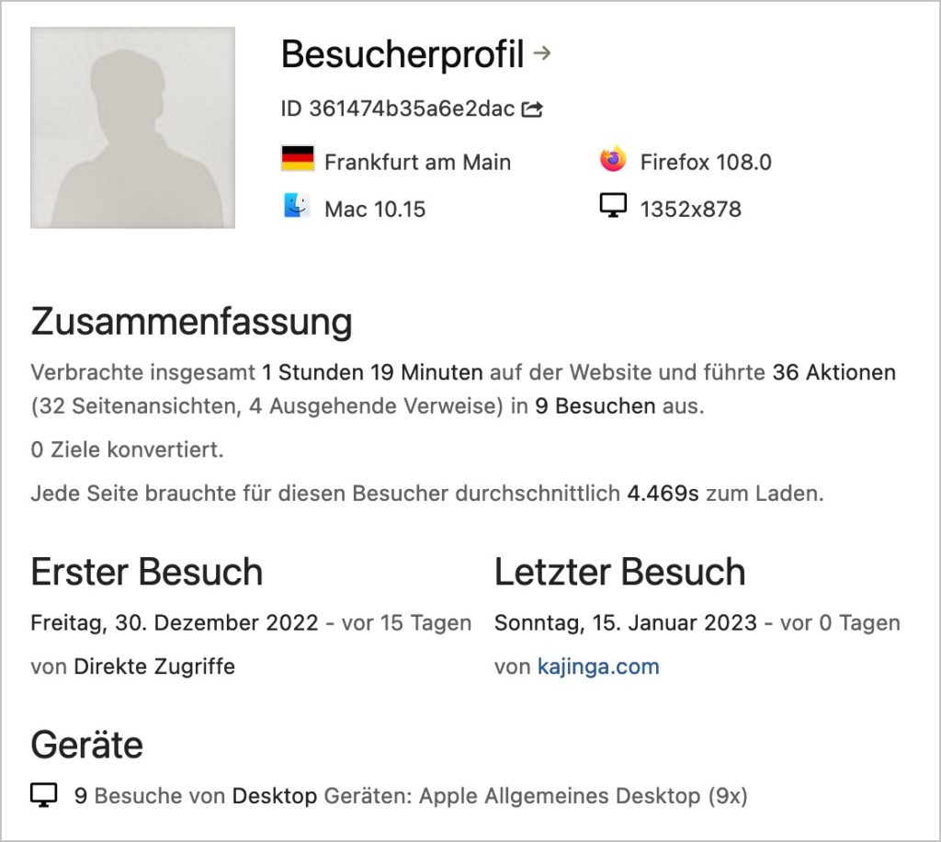This screenshot has width=941, height=842.
Task: Click the Geräte section heading
Action: pyautogui.click(x=87, y=745)
